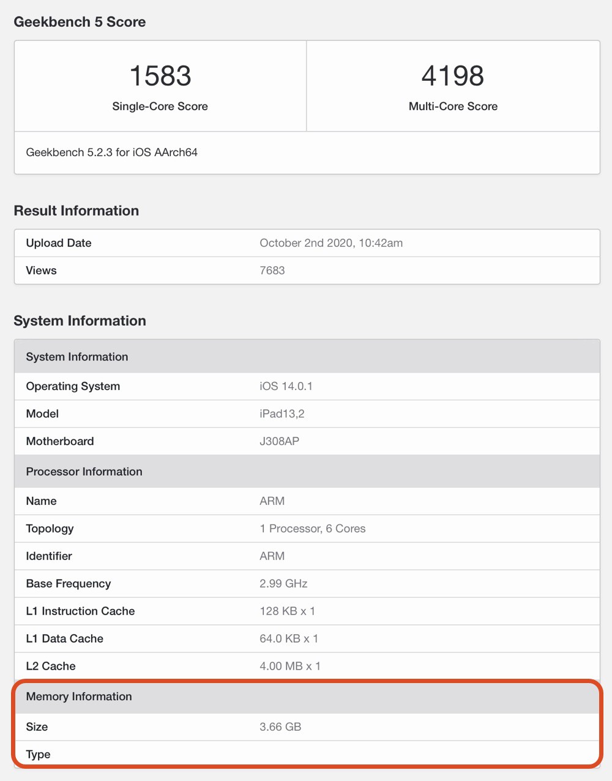The image size is (612, 781).
Task: Click the J308AP motherboard value
Action: [279, 441]
